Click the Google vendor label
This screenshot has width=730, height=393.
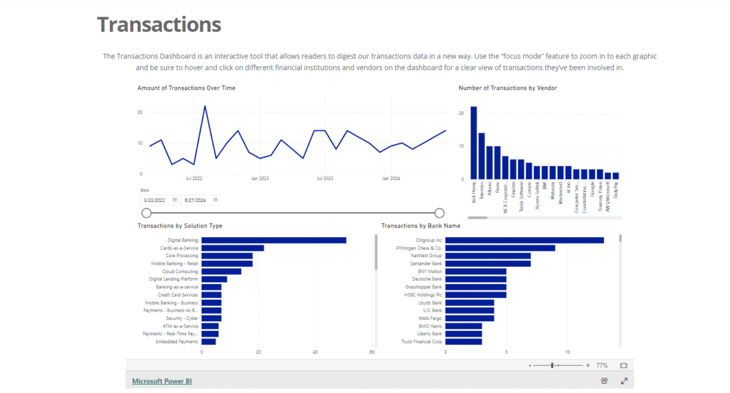coord(592,189)
